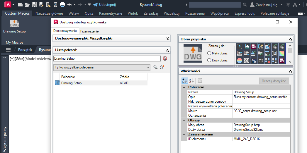Pick the DWF file icon in image gallery
Viewport: 307px width, 153px height.
click(x=254, y=46)
